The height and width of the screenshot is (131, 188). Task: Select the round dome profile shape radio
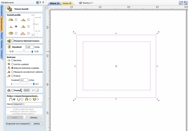(16, 20)
